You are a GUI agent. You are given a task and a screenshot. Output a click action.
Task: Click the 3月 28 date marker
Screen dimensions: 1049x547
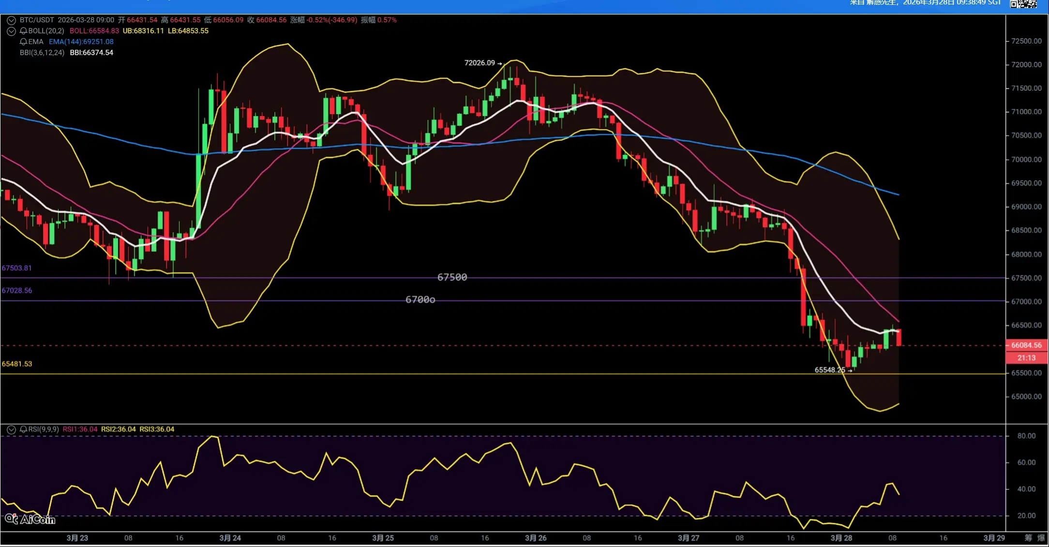[x=841, y=538]
